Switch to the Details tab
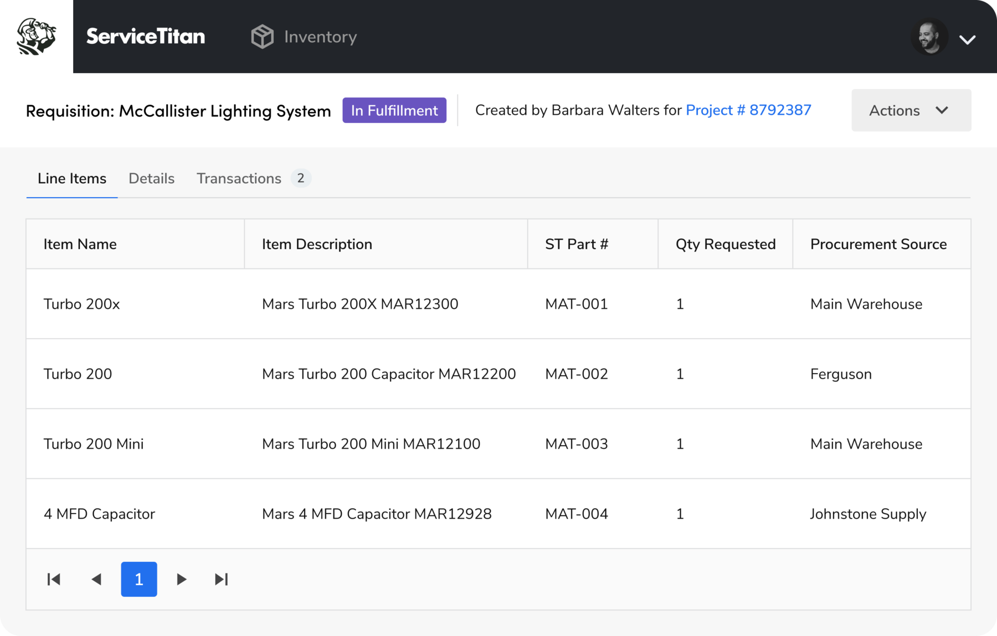Viewport: 997px width, 636px height. click(151, 178)
